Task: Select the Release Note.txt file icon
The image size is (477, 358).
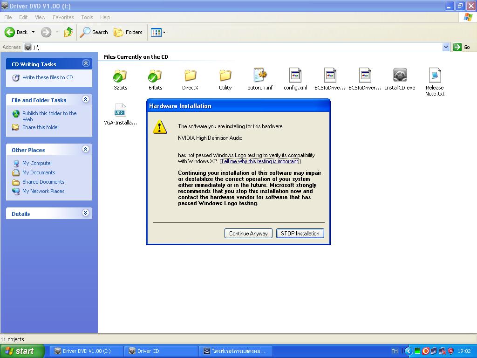Action: click(x=435, y=75)
